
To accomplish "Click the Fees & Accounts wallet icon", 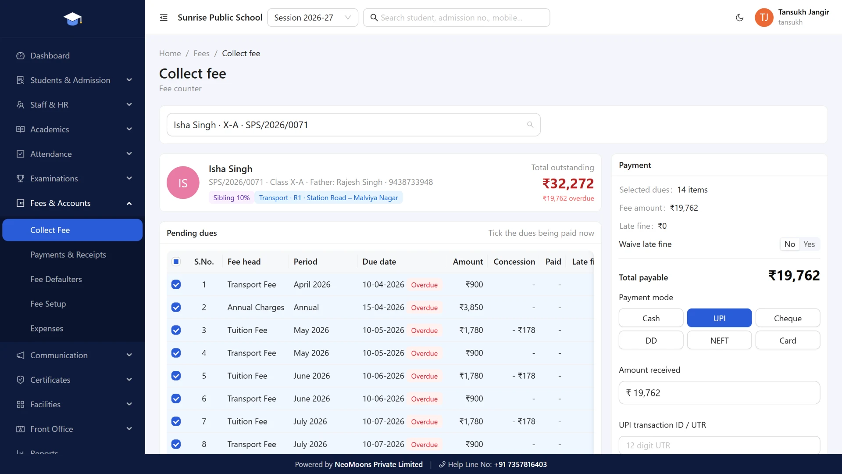I will tap(20, 203).
